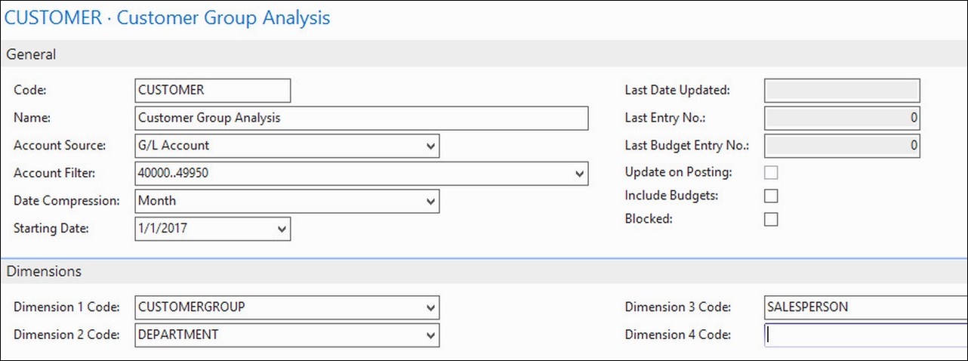
Task: Check the Blocked checkbox
Action: (771, 219)
